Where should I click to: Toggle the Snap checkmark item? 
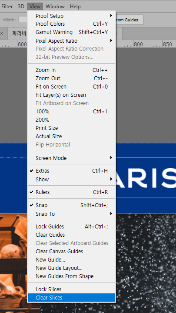pyautogui.click(x=71, y=205)
